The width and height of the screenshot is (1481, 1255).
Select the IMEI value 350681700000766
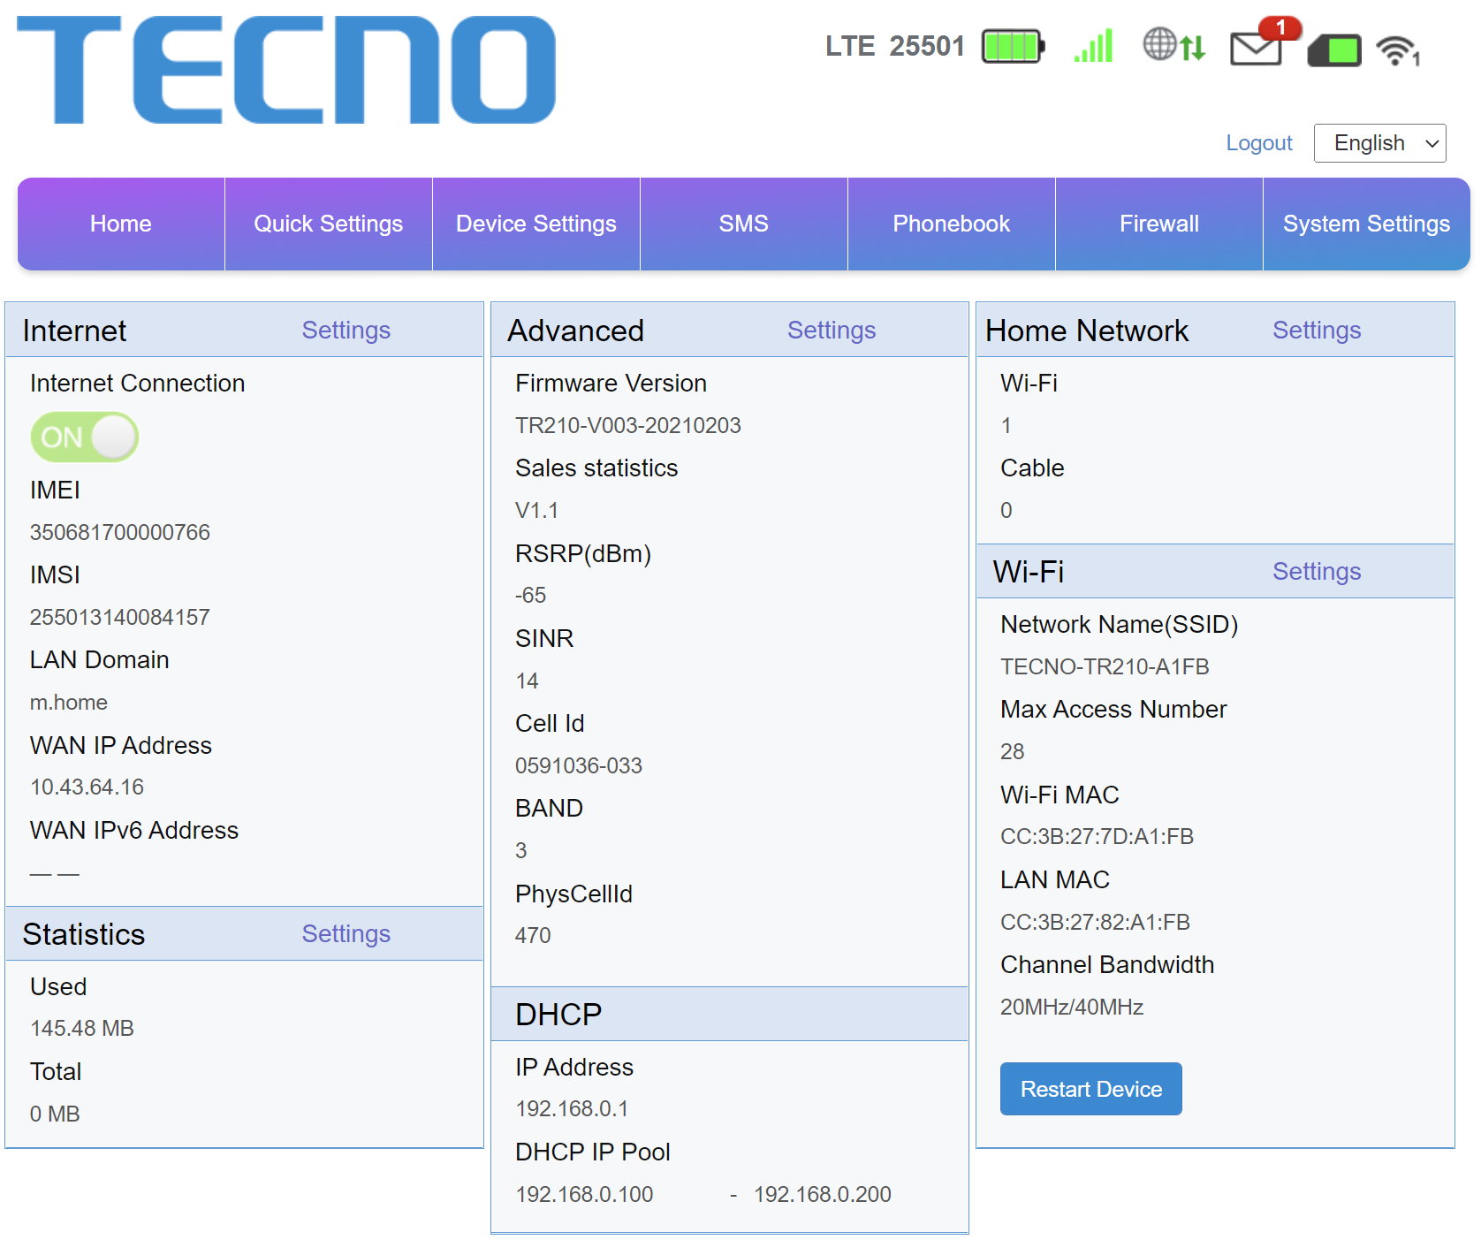click(120, 532)
